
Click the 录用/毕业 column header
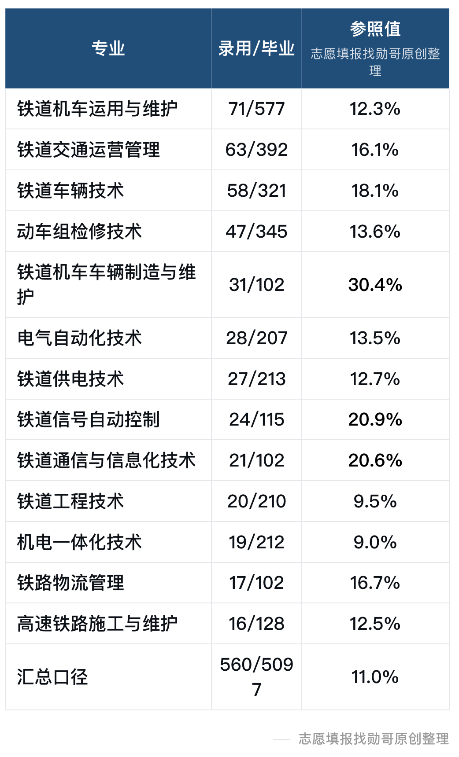256,48
